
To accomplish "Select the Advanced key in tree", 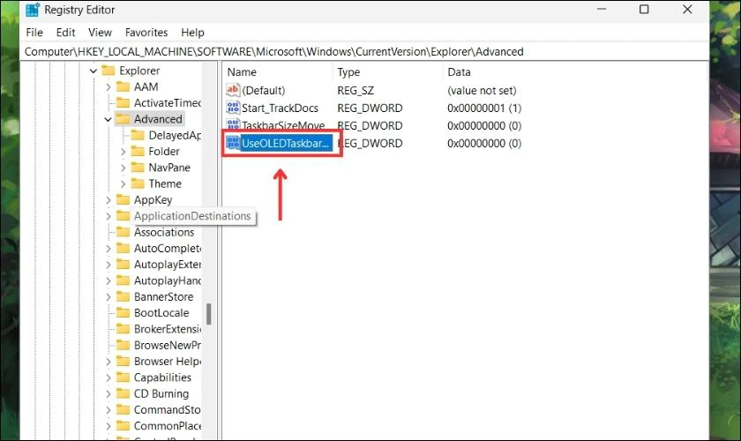I will [158, 119].
